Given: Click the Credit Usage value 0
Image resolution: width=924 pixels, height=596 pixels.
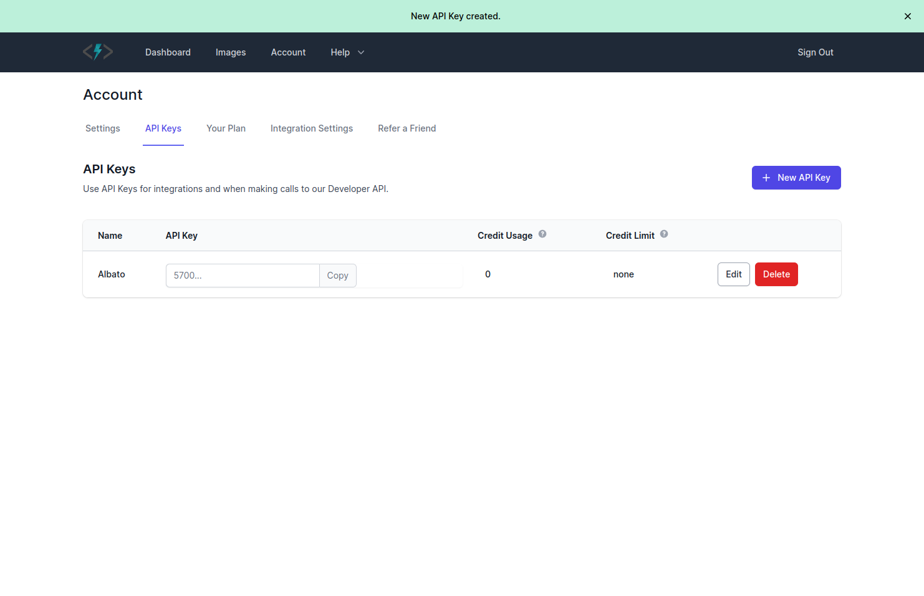Looking at the screenshot, I should 488,274.
